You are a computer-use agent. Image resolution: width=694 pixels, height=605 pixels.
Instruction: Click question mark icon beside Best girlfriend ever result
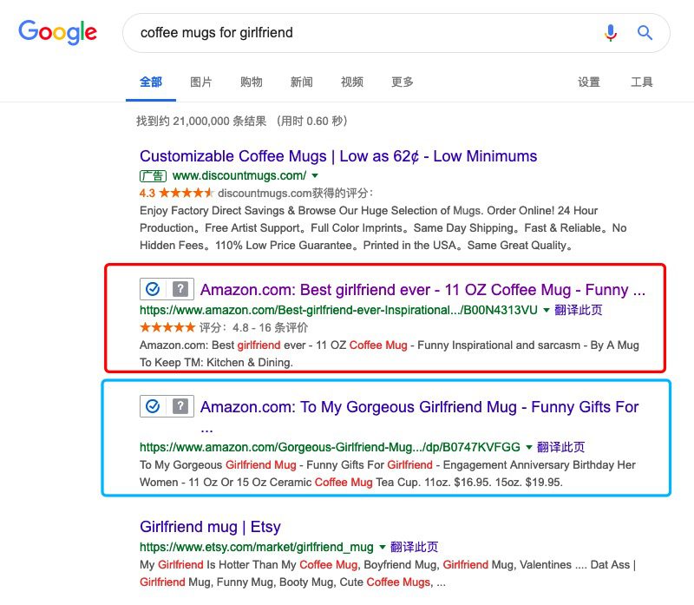pyautogui.click(x=180, y=289)
